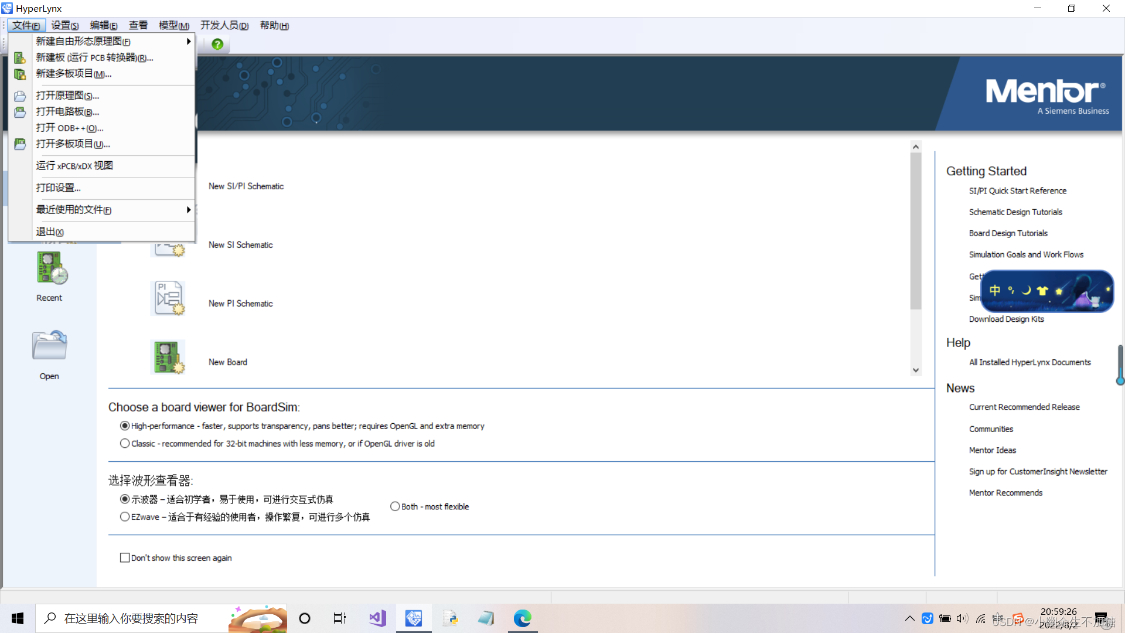Select EZwave waveform viewer option
The height and width of the screenshot is (633, 1125).
point(123,516)
